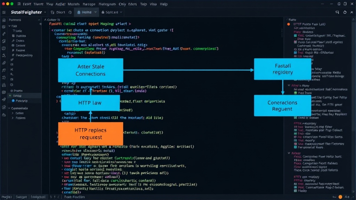Click the orange dot at top of right panel
This screenshot has height=200, width=356.
pos(289,24)
